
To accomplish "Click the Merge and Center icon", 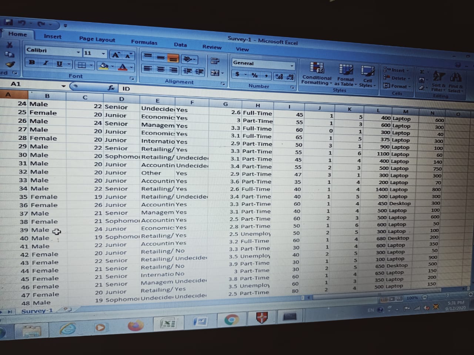I will [x=215, y=73].
